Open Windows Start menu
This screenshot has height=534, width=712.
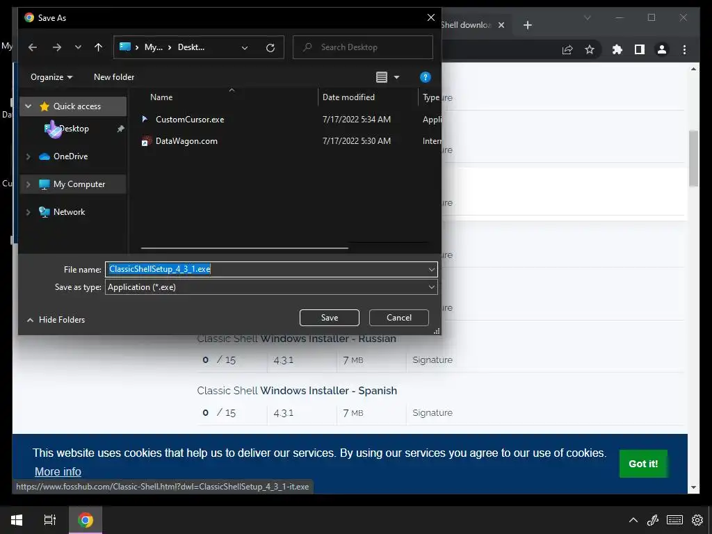17,520
